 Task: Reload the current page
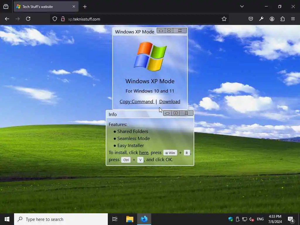28,19
